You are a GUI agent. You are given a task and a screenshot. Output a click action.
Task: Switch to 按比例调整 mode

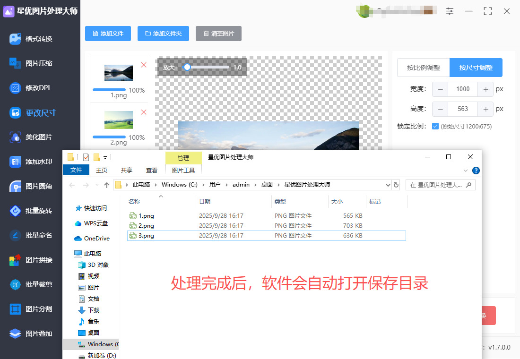click(424, 68)
